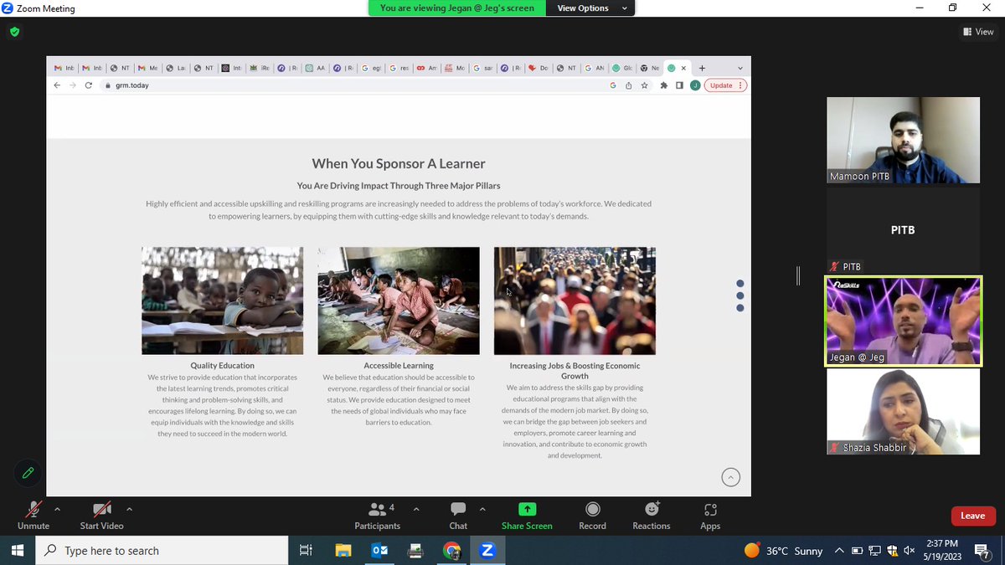The width and height of the screenshot is (1005, 565).
Task: Click the Quality Education image
Action: pyautogui.click(x=222, y=300)
